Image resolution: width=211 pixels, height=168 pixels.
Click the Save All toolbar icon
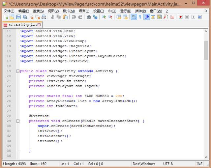tap(25, 17)
